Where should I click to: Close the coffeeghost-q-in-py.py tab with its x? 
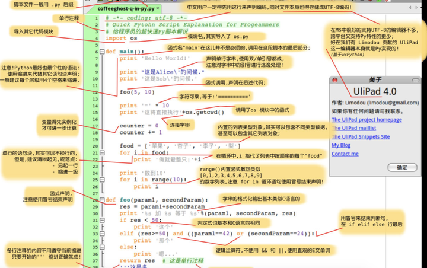pyautogui.click(x=157, y=8)
